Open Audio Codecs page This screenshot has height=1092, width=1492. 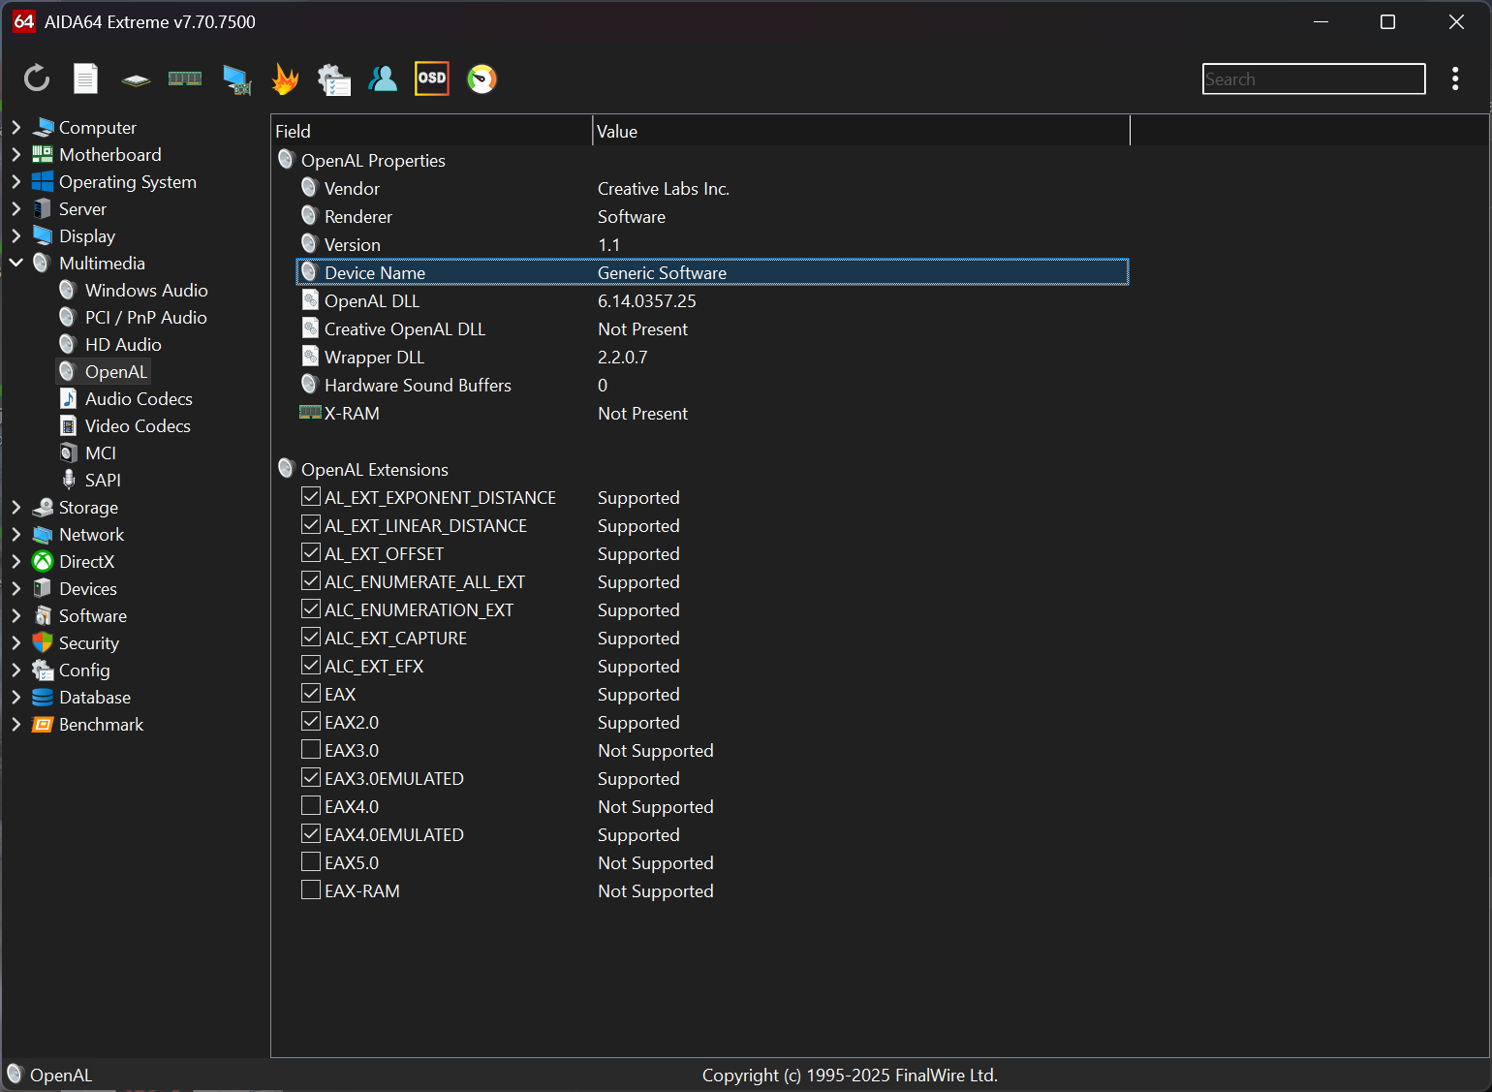pos(139,398)
